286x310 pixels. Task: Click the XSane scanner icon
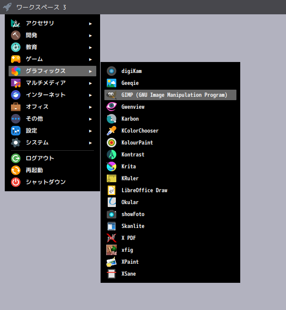click(x=112, y=274)
